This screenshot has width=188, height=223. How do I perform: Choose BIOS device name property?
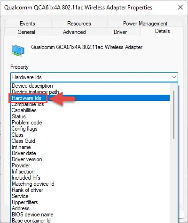(91, 215)
